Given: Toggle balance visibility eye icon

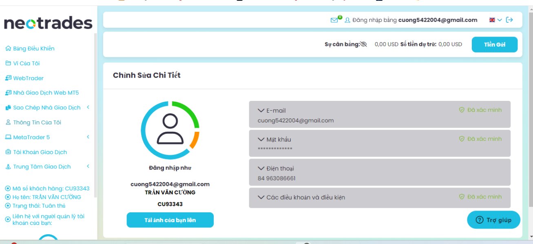Looking at the screenshot, I should tap(364, 44).
